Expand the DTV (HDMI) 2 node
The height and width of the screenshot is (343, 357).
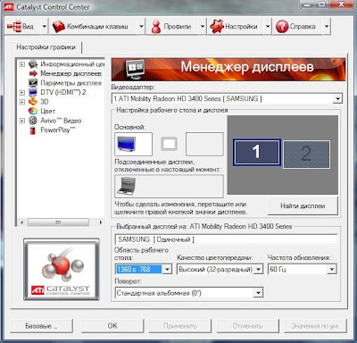pyautogui.click(x=22, y=93)
